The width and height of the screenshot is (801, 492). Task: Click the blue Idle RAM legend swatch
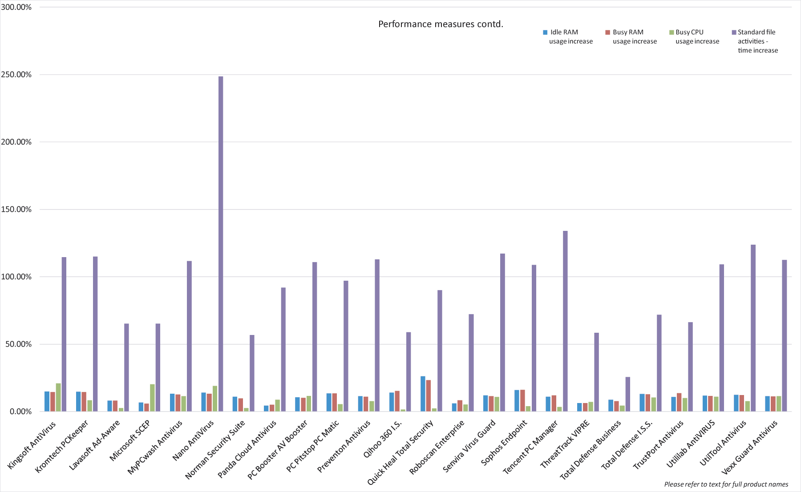point(545,32)
